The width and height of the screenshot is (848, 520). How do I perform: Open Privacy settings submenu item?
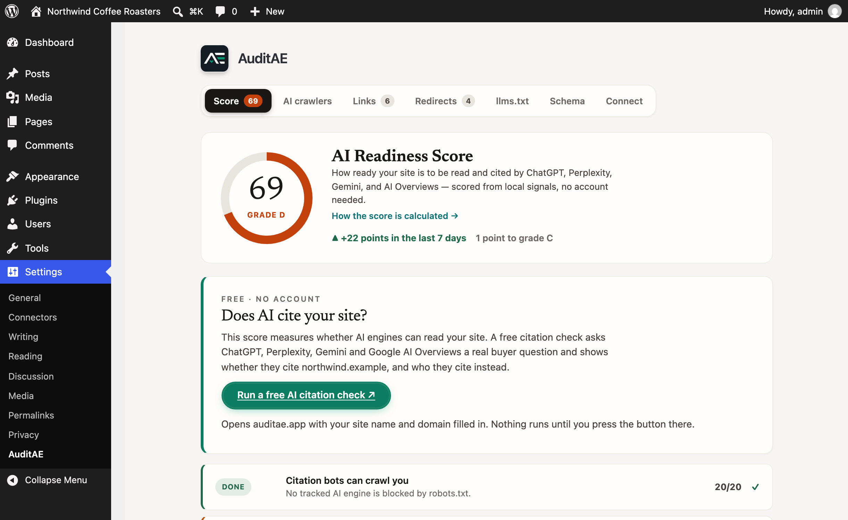[x=24, y=435]
